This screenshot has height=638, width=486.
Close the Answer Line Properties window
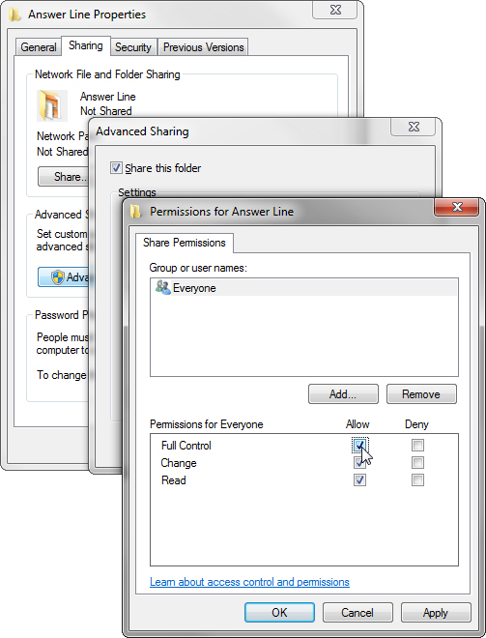pos(335,10)
